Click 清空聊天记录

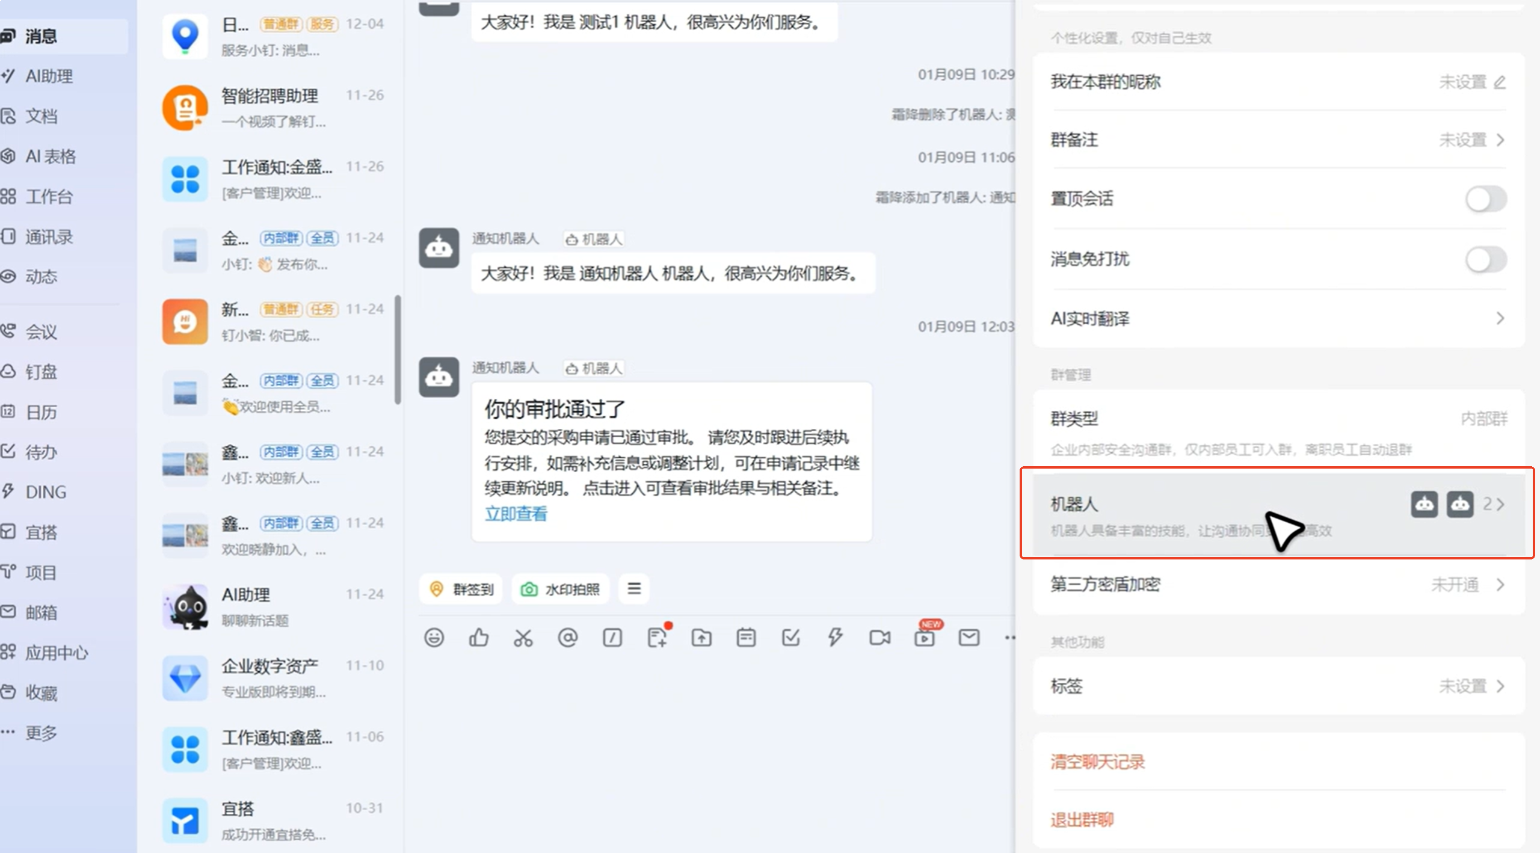(x=1097, y=762)
